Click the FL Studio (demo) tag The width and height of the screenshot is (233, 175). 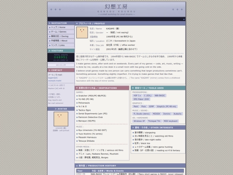(142, 114)
